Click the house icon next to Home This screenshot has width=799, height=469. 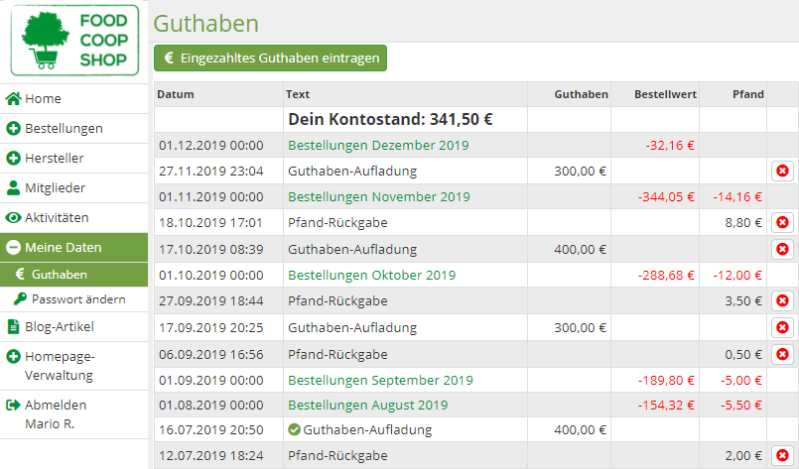point(13,99)
